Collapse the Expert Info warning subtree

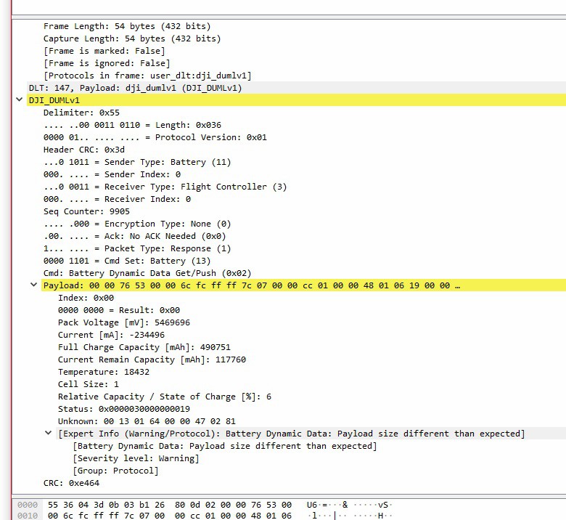(49, 433)
